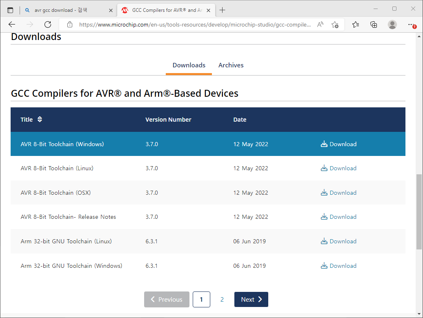This screenshot has width=423, height=318.
Task: Open the profile avatar icon
Action: [392, 24]
